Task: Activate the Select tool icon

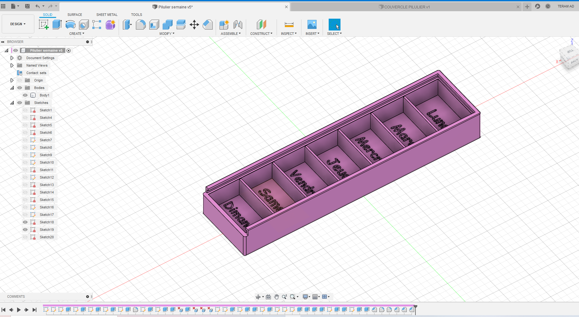Action: tap(334, 25)
